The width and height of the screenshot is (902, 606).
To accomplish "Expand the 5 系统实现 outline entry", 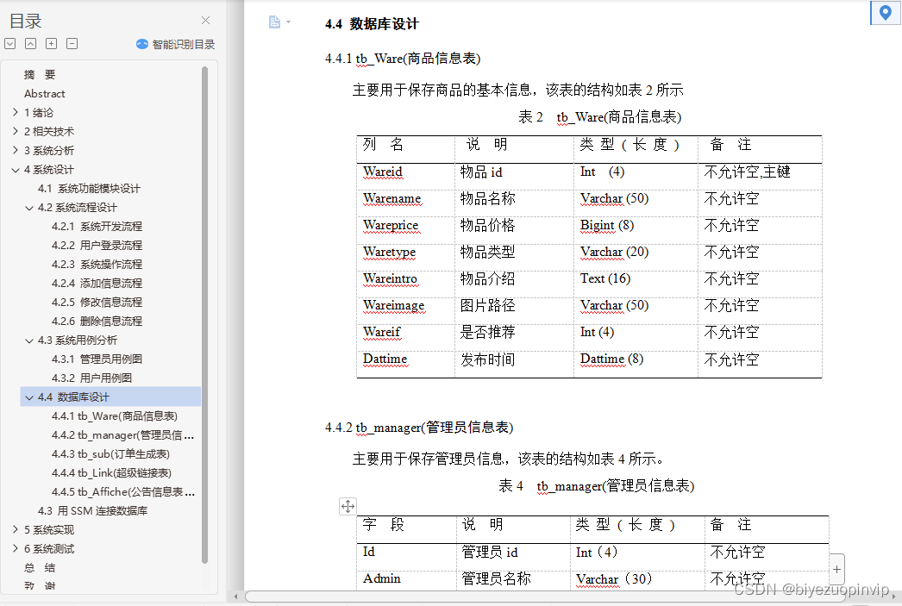I will pyautogui.click(x=16, y=529).
